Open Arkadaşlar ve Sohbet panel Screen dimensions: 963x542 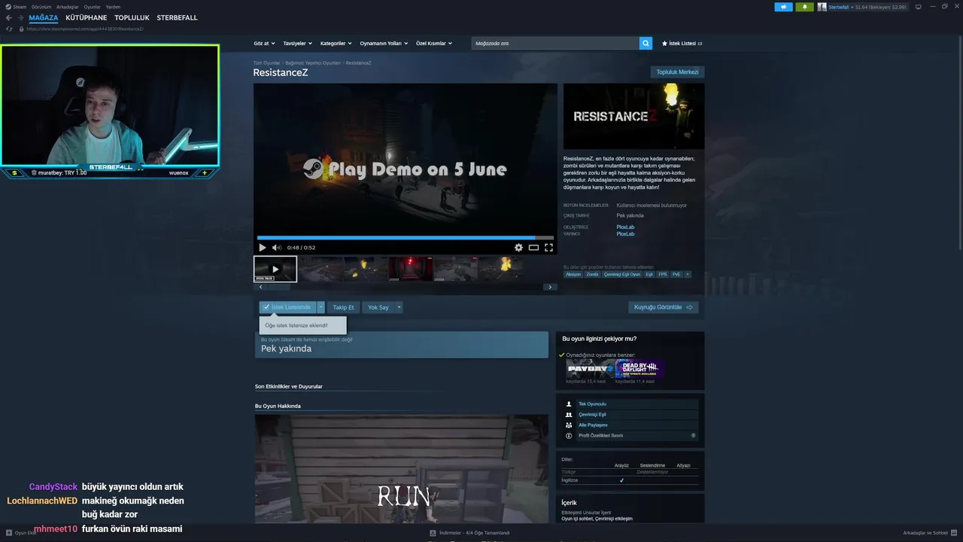[x=930, y=533]
